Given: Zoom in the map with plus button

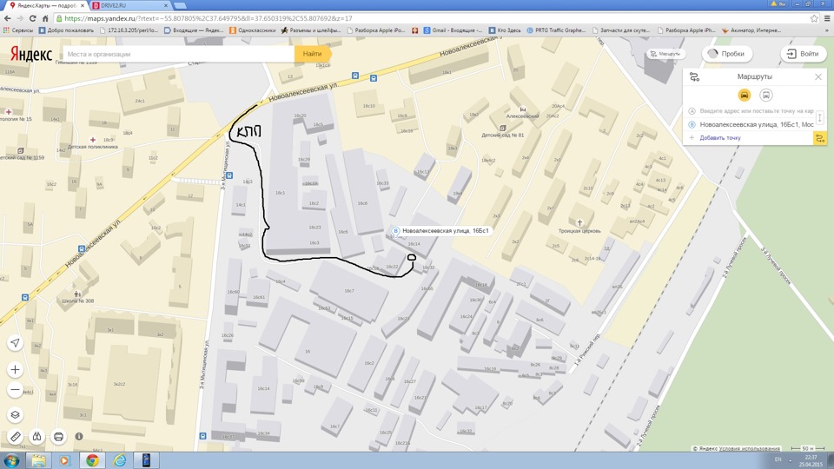Looking at the screenshot, I should 15,370.
